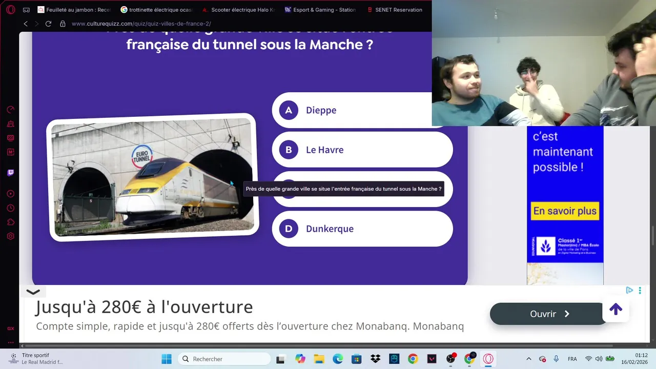Image resolution: width=656 pixels, height=369 pixels.
Task: Open Microsoft Edge from taskbar
Action: (338, 359)
